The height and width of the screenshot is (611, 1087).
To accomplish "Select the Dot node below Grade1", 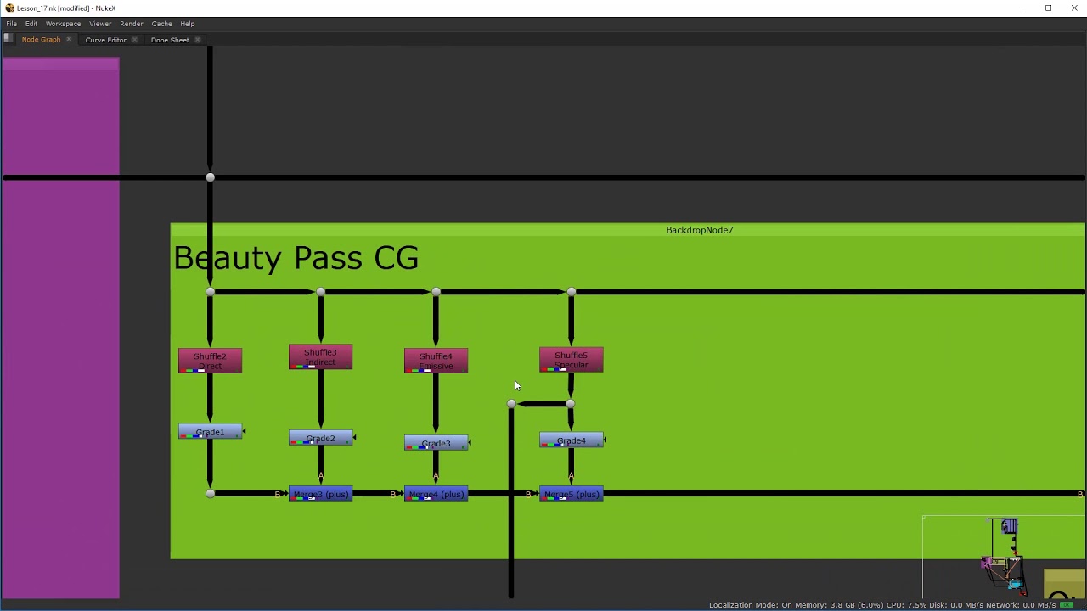I will click(x=210, y=494).
